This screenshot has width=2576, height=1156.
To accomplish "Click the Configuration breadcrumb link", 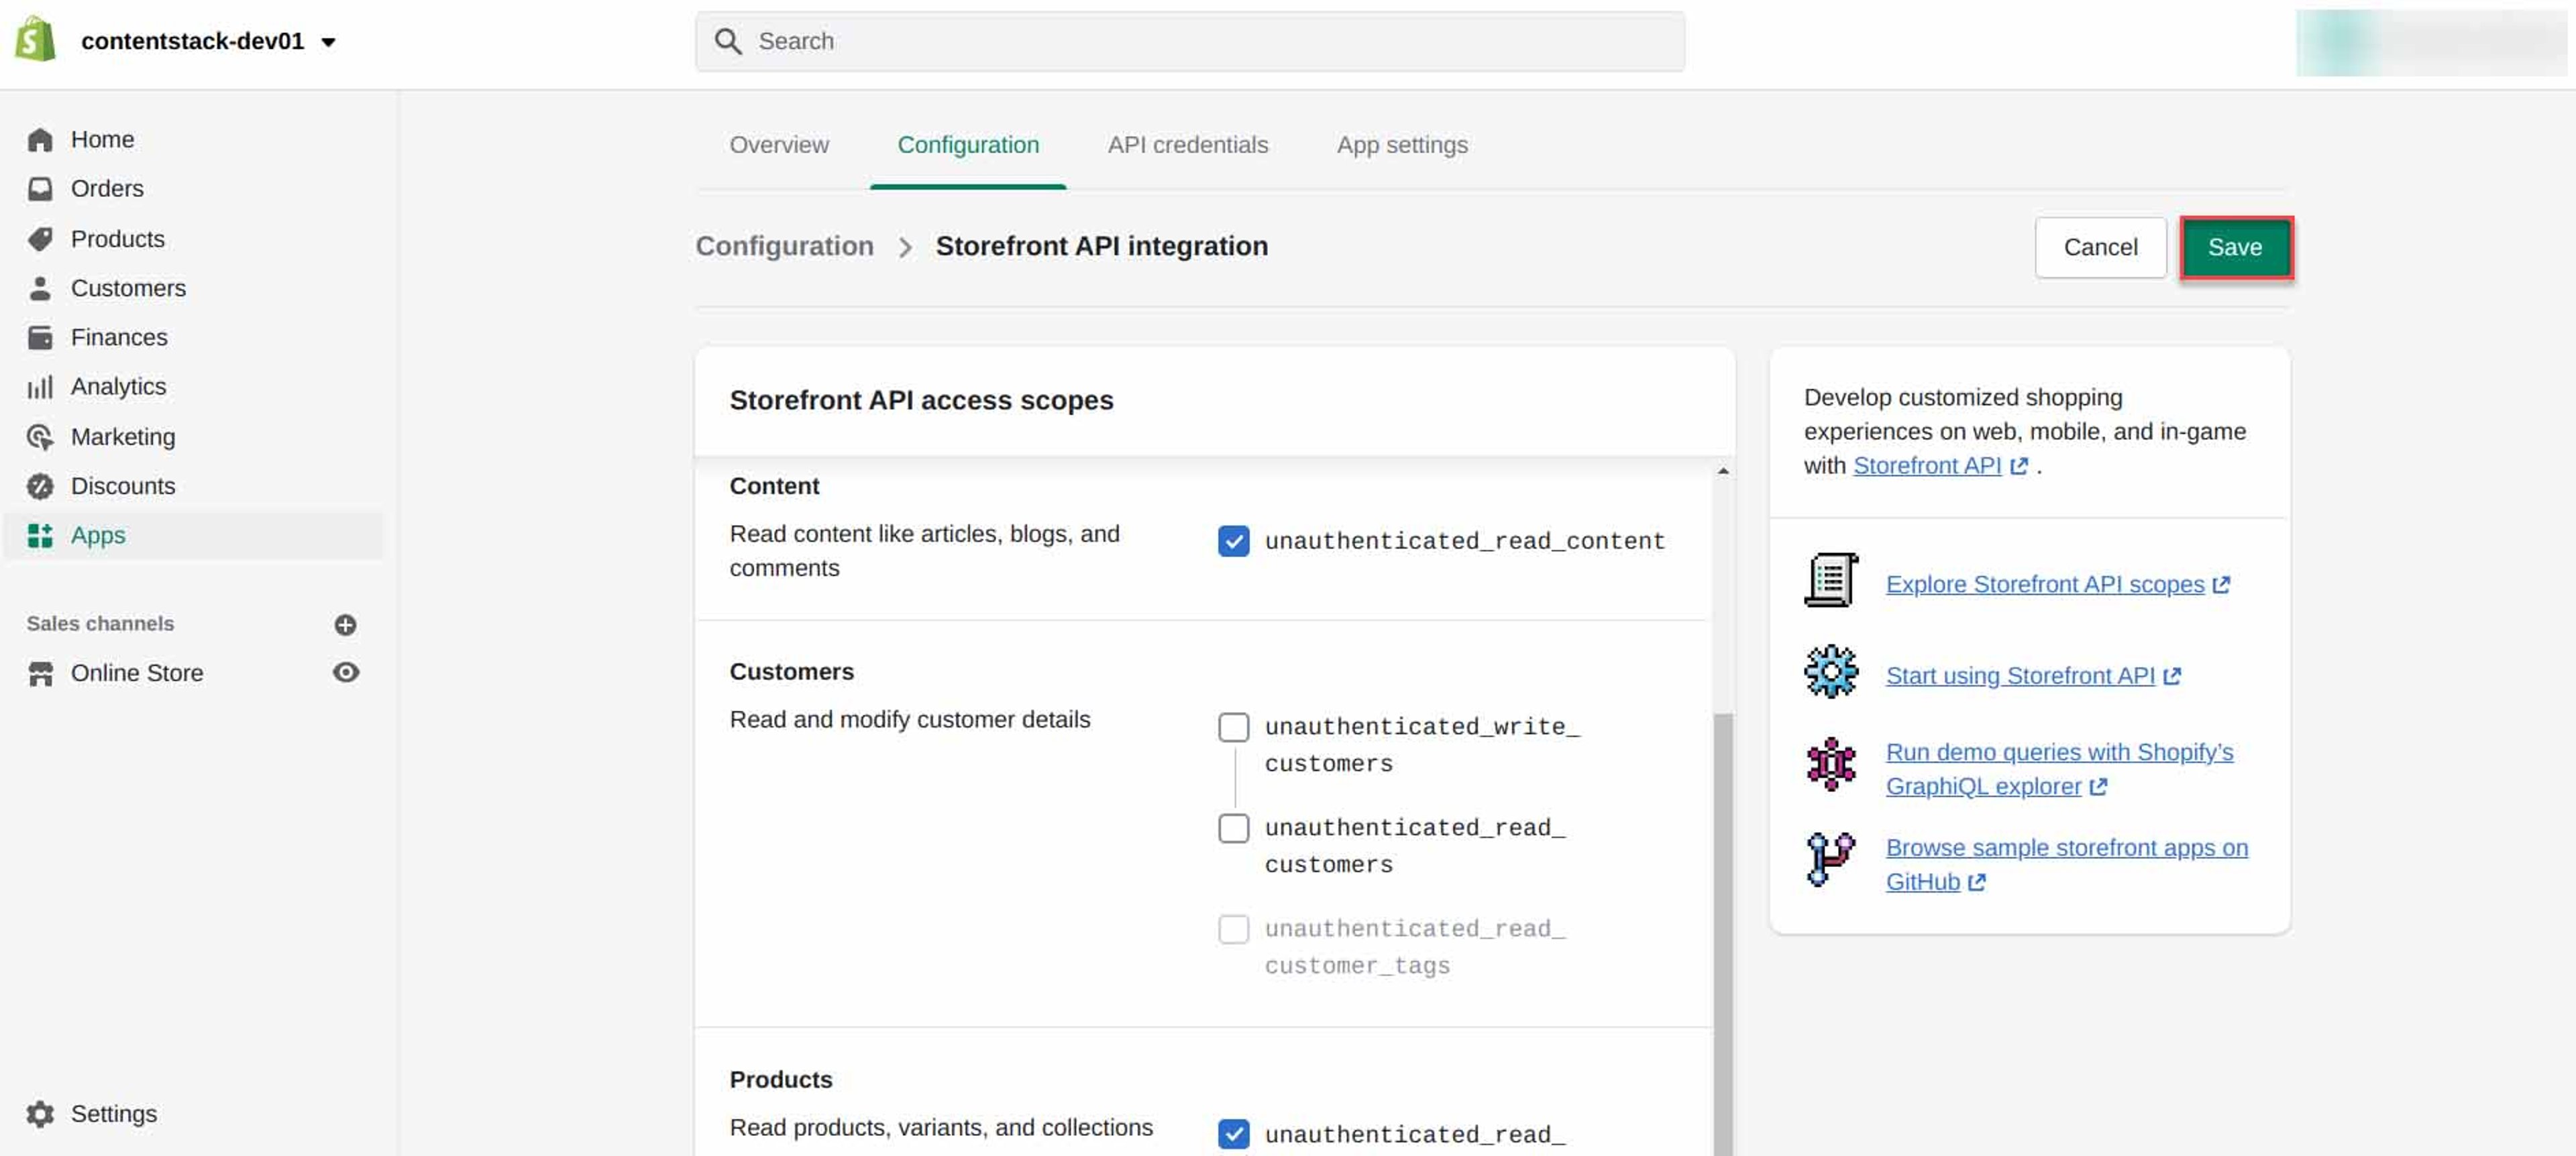I will pos(784,246).
